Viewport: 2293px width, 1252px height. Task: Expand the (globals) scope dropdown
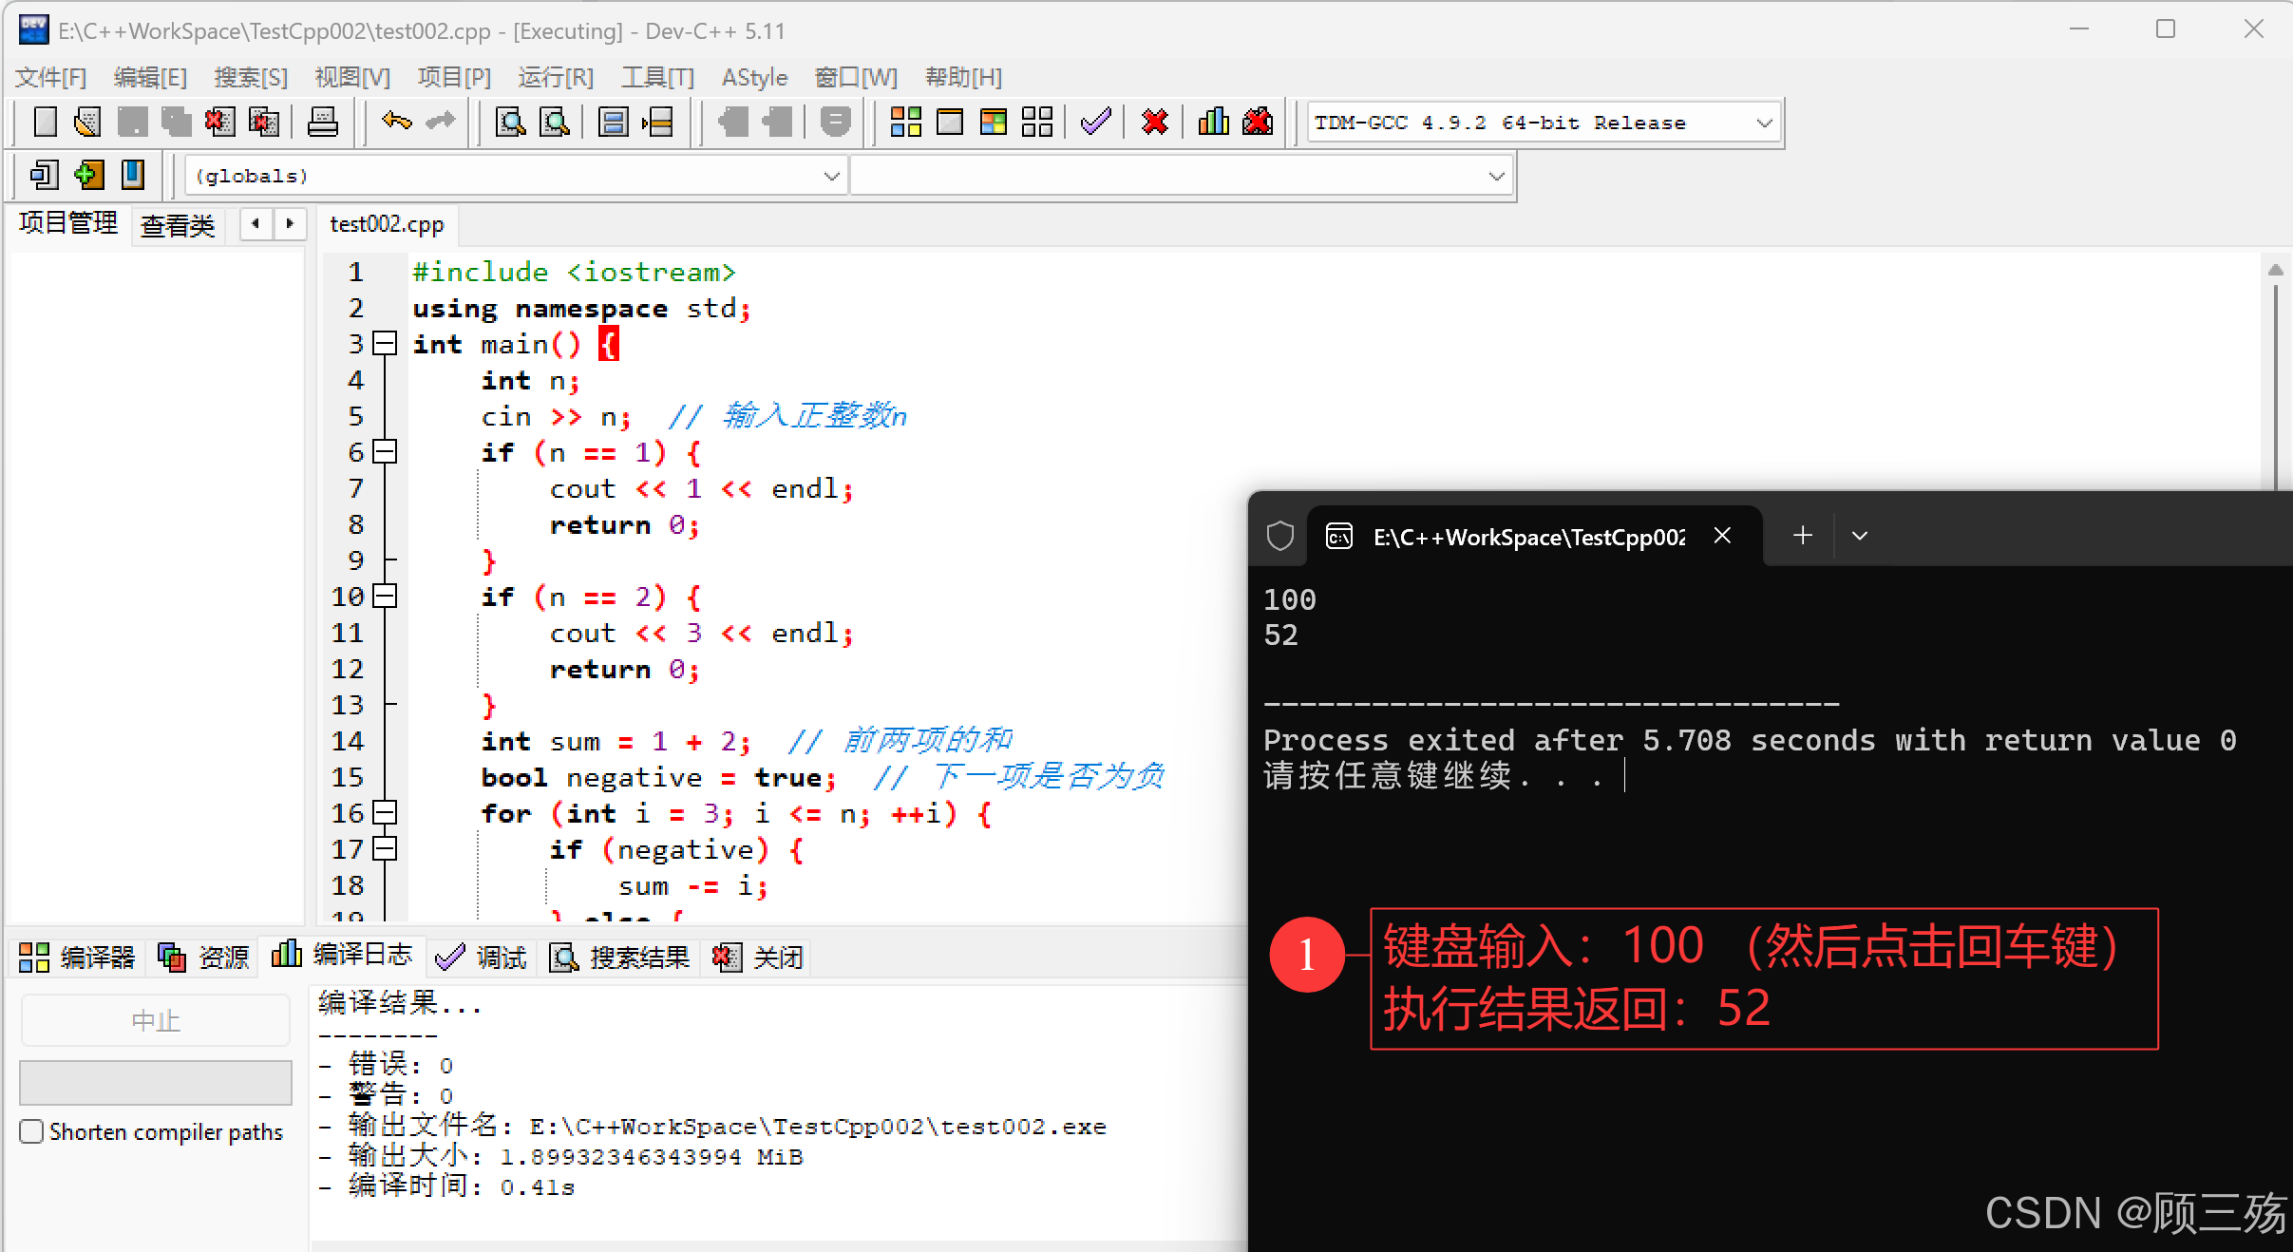(x=831, y=176)
